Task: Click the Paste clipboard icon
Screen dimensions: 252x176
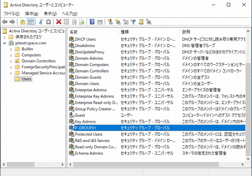Action: [48, 22]
